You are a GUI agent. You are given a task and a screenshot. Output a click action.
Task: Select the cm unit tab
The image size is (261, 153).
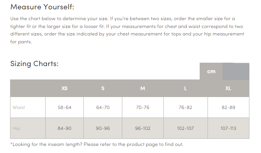[x=211, y=71]
